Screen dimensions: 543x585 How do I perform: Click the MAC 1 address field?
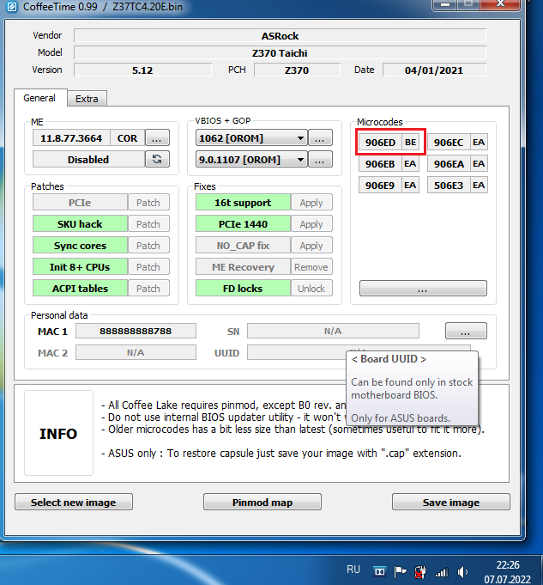136,331
